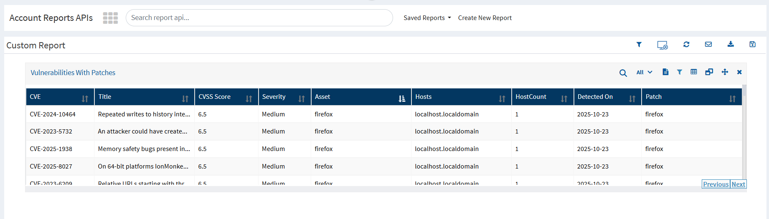Sort table by CVSS Score column
Screen dimensions: 769x219
click(x=249, y=98)
